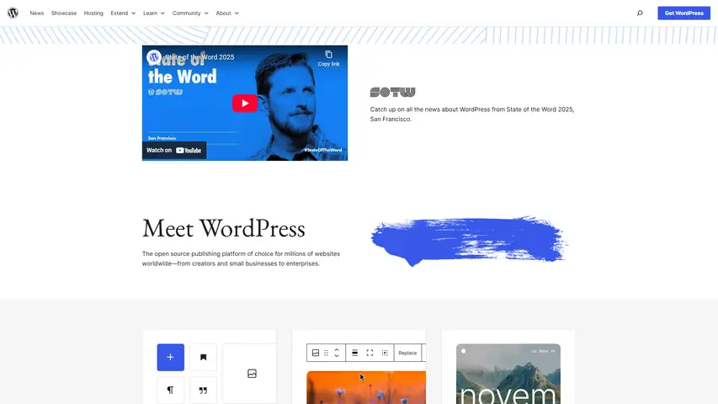Go to the Hosting nav link

click(93, 13)
